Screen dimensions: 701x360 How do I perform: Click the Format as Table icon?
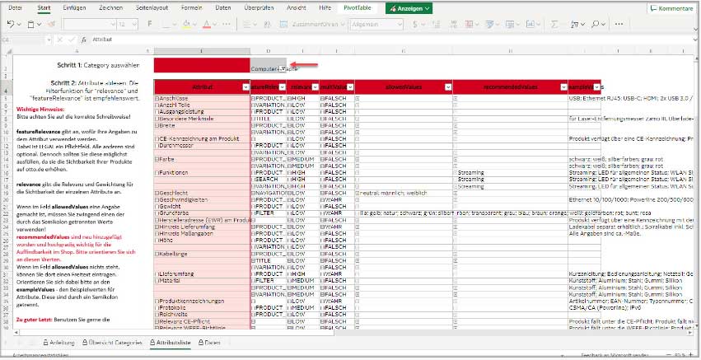(489, 24)
